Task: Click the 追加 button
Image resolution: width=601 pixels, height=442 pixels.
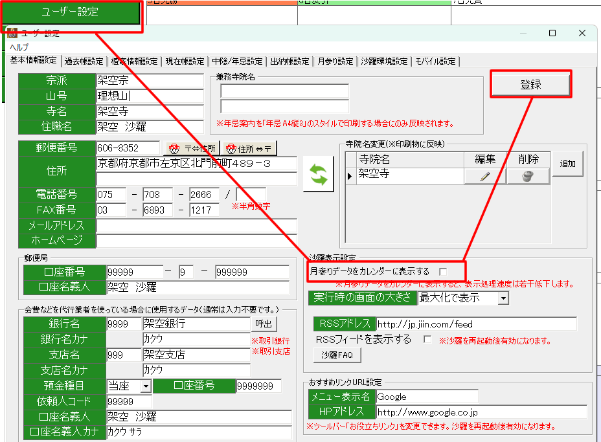Action: pyautogui.click(x=568, y=164)
